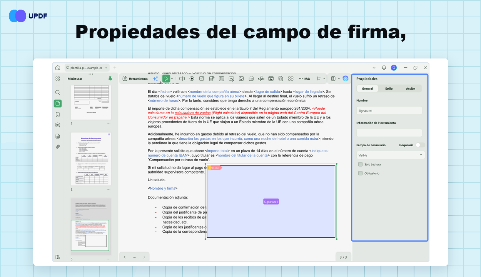Screen dimensions: 481x277
Task: Open the attachments paperclip icon
Action: (x=58, y=147)
